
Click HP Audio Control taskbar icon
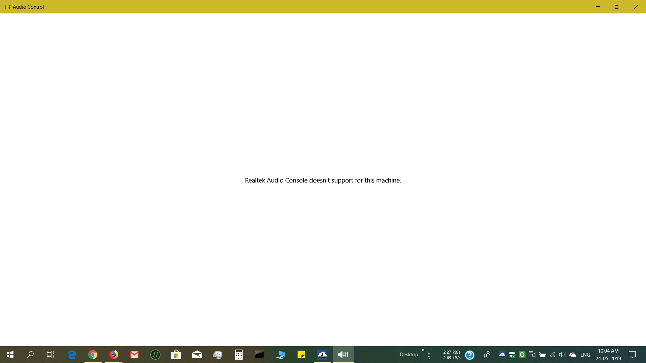343,355
